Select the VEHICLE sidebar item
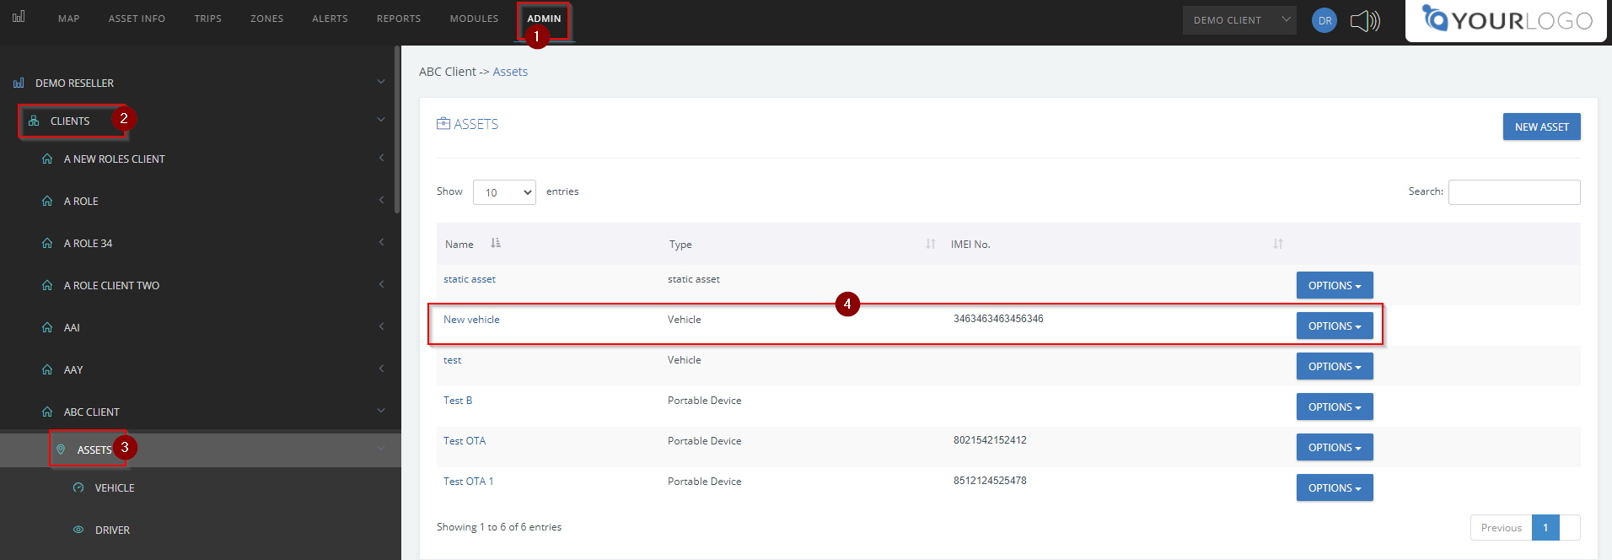The width and height of the screenshot is (1612, 560). tap(115, 487)
